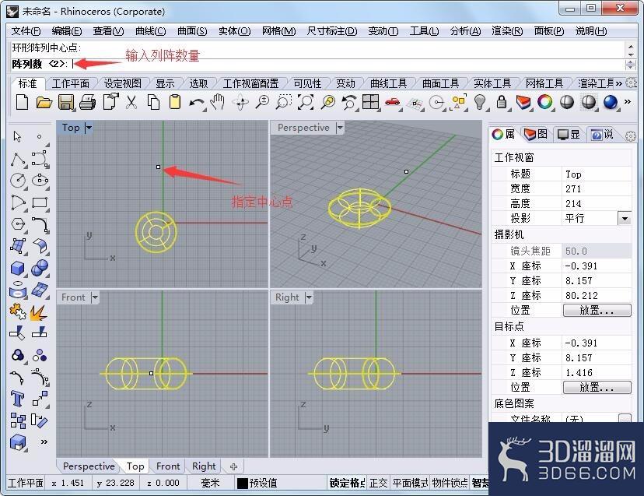Click the 阵列数 command input field
The image size is (644, 496).
click(x=348, y=64)
